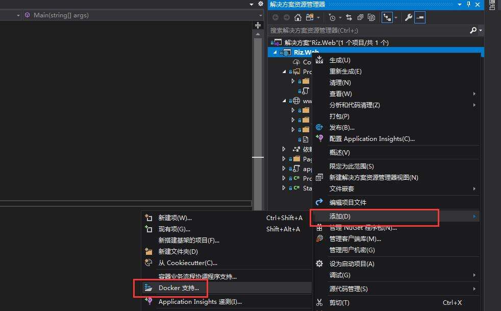The width and height of the screenshot is (501, 311).
Task: Open the editor settings gear icon
Action: click(x=260, y=4)
